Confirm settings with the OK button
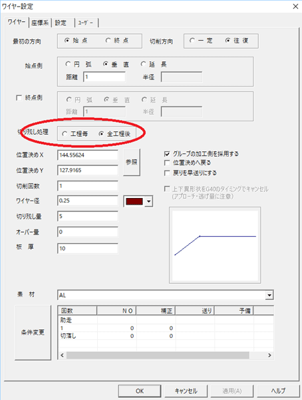302x400 pixels. coord(140,391)
